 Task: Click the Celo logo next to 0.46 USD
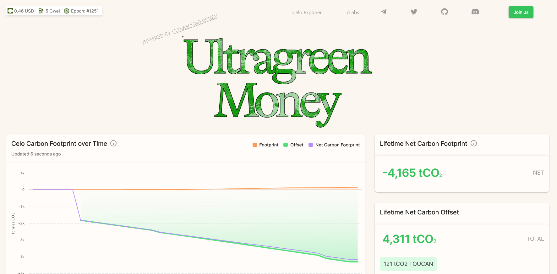tap(10, 11)
